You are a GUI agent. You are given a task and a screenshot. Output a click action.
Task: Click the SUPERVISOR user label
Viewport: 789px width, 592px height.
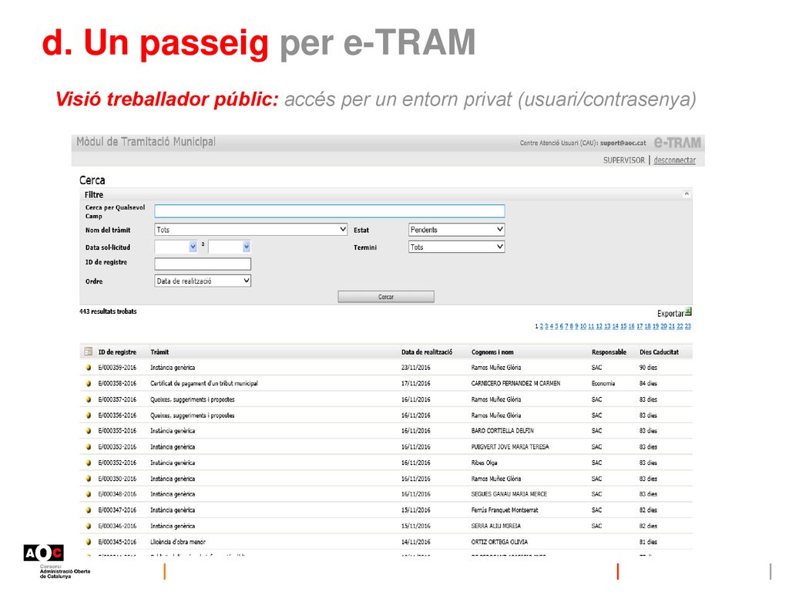(624, 160)
